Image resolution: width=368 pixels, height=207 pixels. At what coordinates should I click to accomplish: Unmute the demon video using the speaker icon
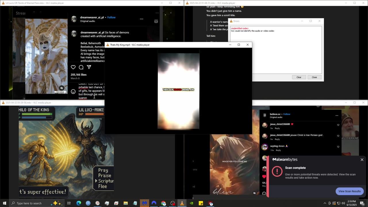coord(62,88)
